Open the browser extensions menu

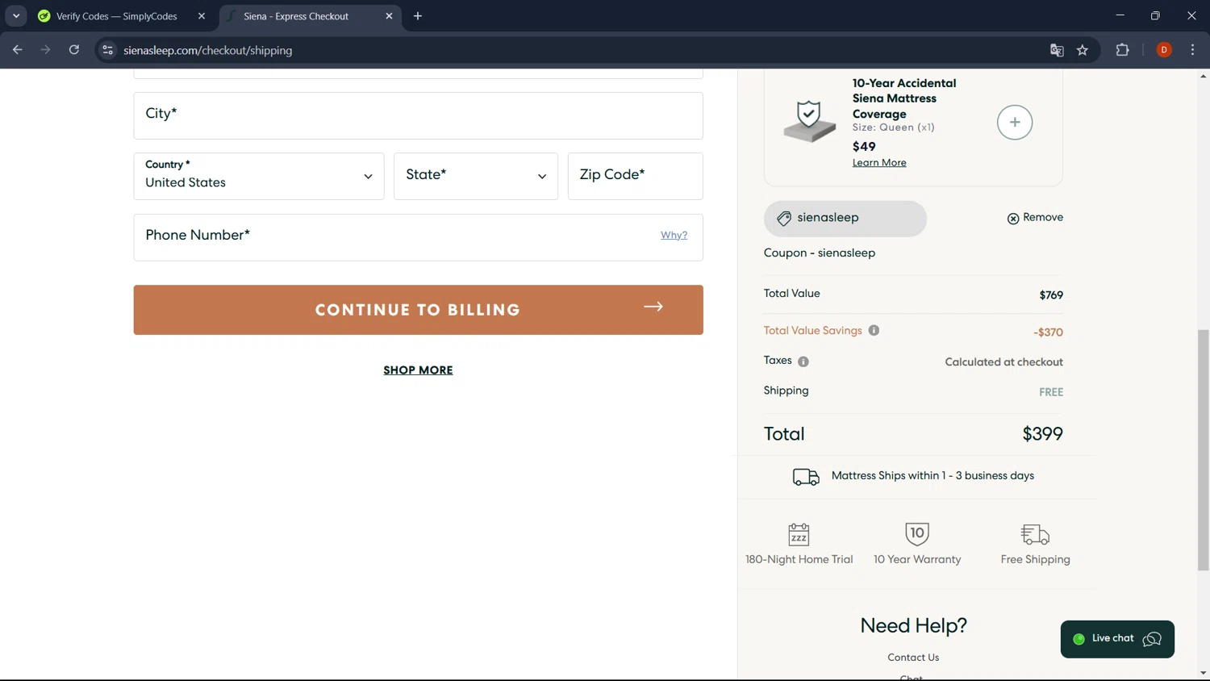[x=1122, y=50]
